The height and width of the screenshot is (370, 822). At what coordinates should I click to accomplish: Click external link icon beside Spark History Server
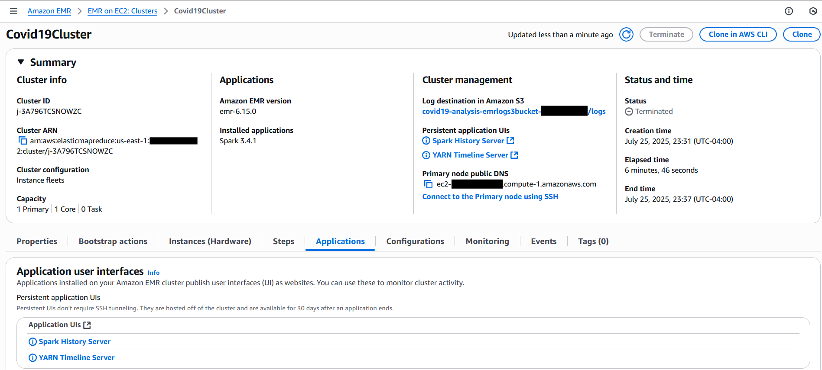pyautogui.click(x=510, y=141)
